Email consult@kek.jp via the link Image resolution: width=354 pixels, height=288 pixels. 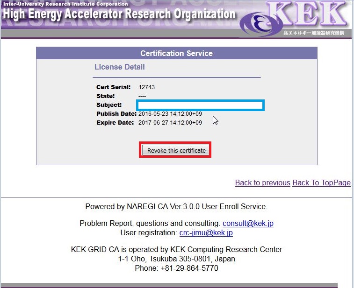248,223
